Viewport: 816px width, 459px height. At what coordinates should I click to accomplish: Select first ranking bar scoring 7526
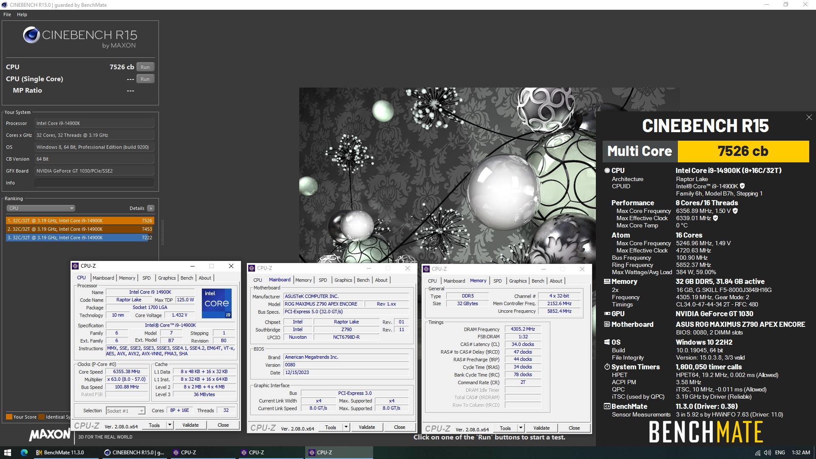pos(79,221)
